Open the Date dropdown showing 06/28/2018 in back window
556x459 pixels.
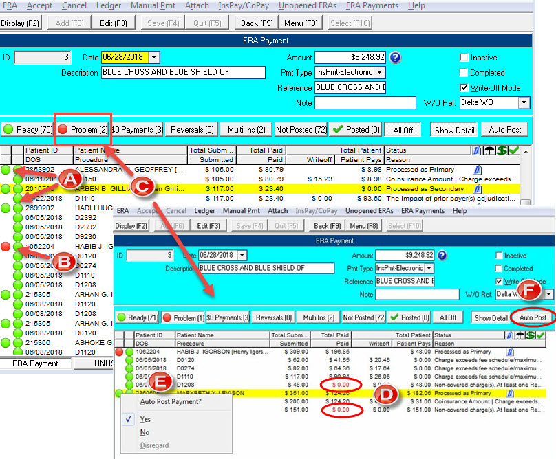point(154,57)
